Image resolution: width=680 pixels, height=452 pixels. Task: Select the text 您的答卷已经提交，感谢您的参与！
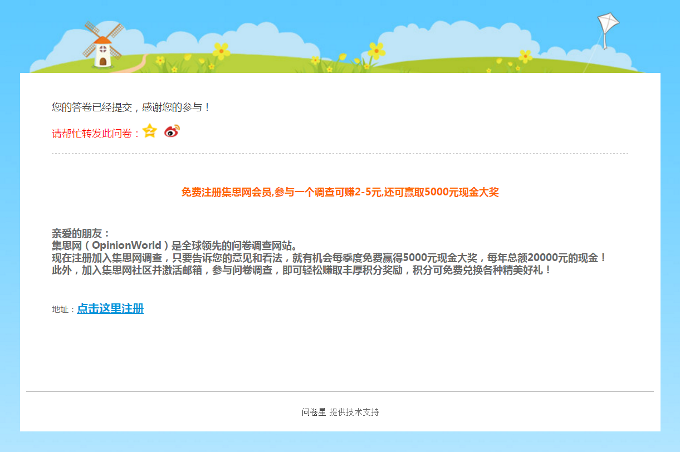point(131,107)
